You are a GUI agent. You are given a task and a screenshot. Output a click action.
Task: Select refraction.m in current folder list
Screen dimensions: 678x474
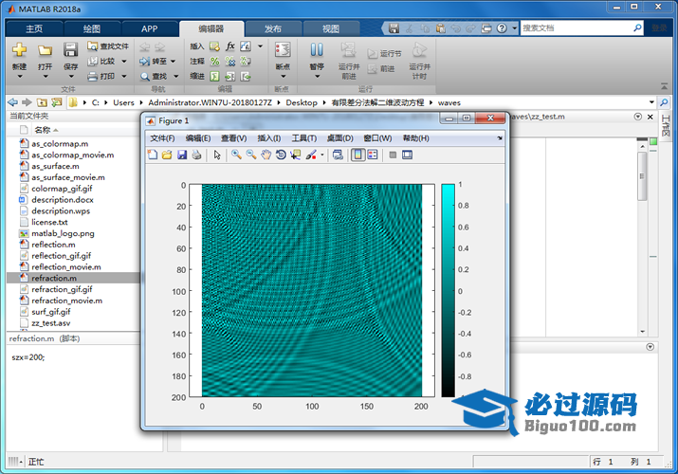(x=74, y=278)
